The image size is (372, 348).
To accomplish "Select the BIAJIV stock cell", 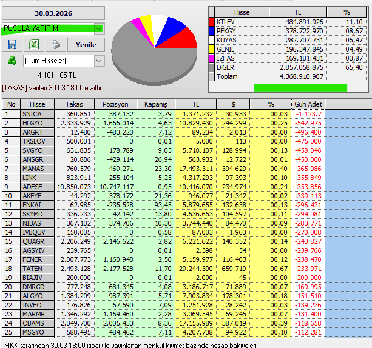I will (38, 278).
